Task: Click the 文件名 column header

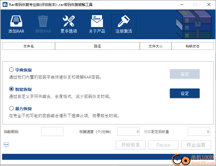Action: (x=29, y=46)
